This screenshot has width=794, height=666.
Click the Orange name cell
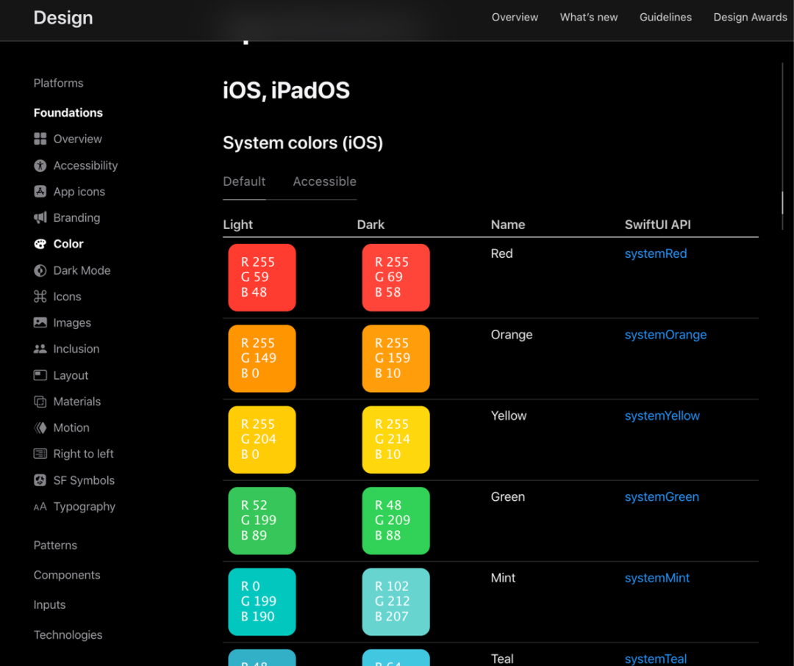[512, 335]
